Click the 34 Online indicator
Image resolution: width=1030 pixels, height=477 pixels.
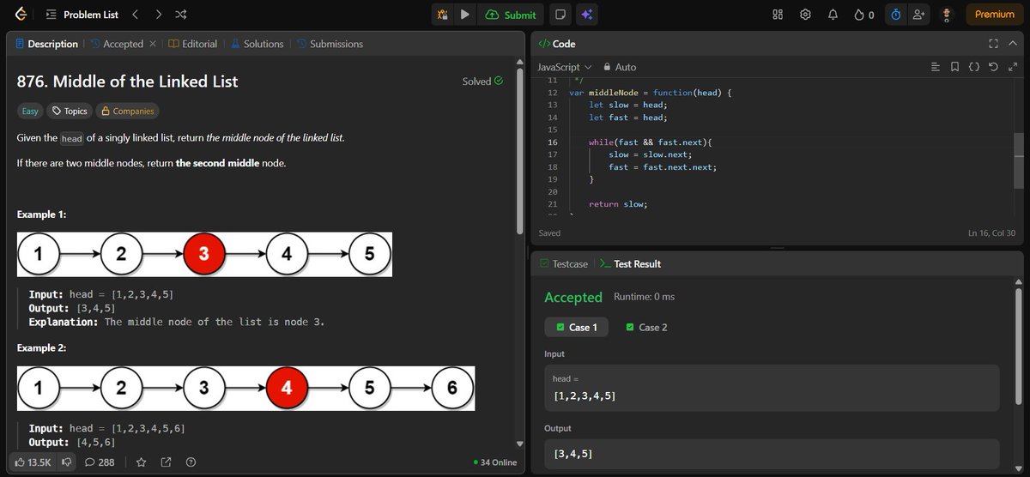coord(494,462)
